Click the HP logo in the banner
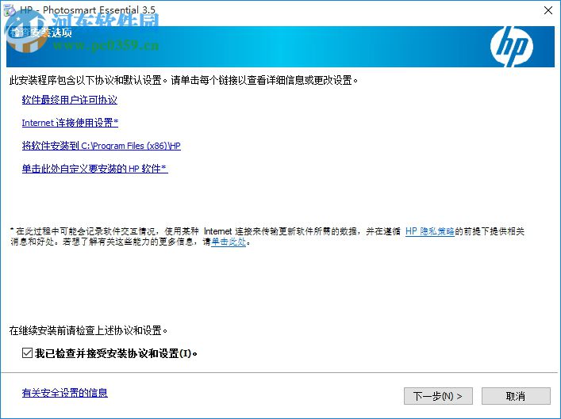The width and height of the screenshot is (561, 419). [x=511, y=47]
